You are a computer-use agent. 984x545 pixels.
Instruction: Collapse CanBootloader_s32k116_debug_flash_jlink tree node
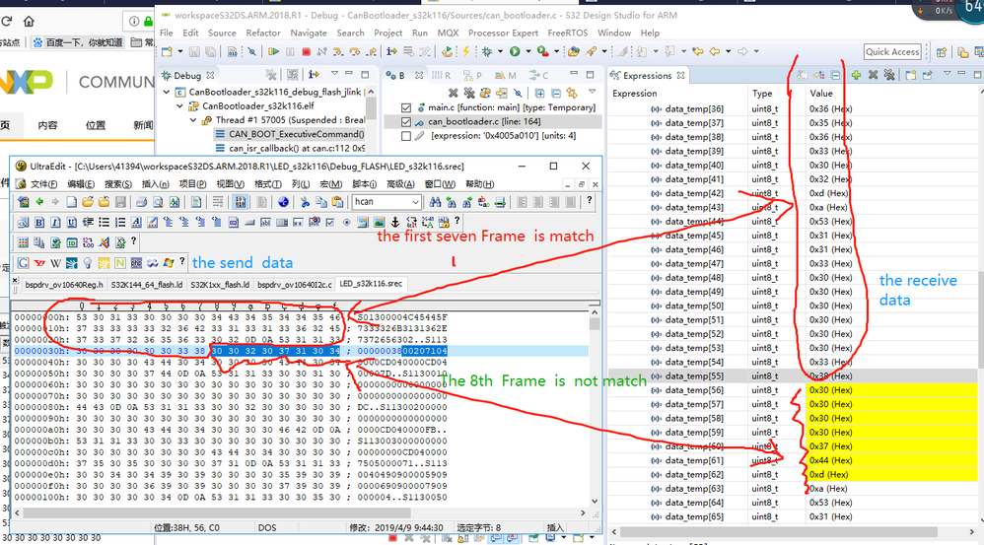167,93
